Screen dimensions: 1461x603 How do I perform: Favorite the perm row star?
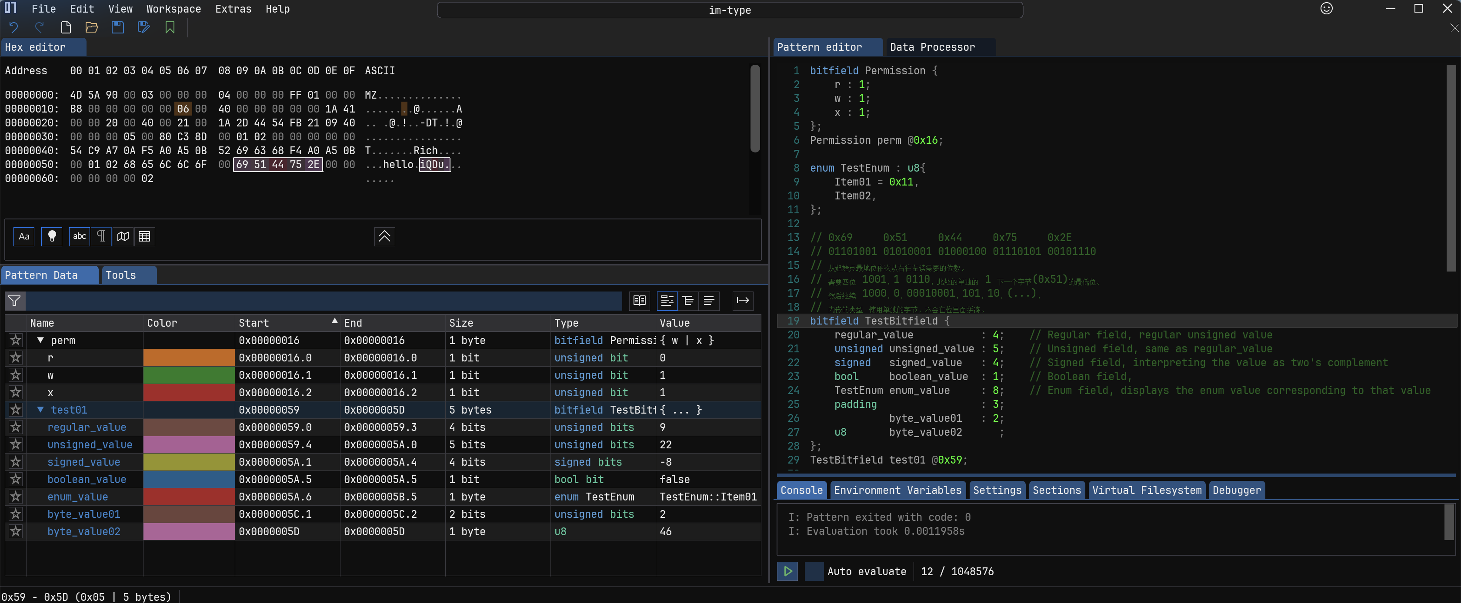(x=16, y=340)
